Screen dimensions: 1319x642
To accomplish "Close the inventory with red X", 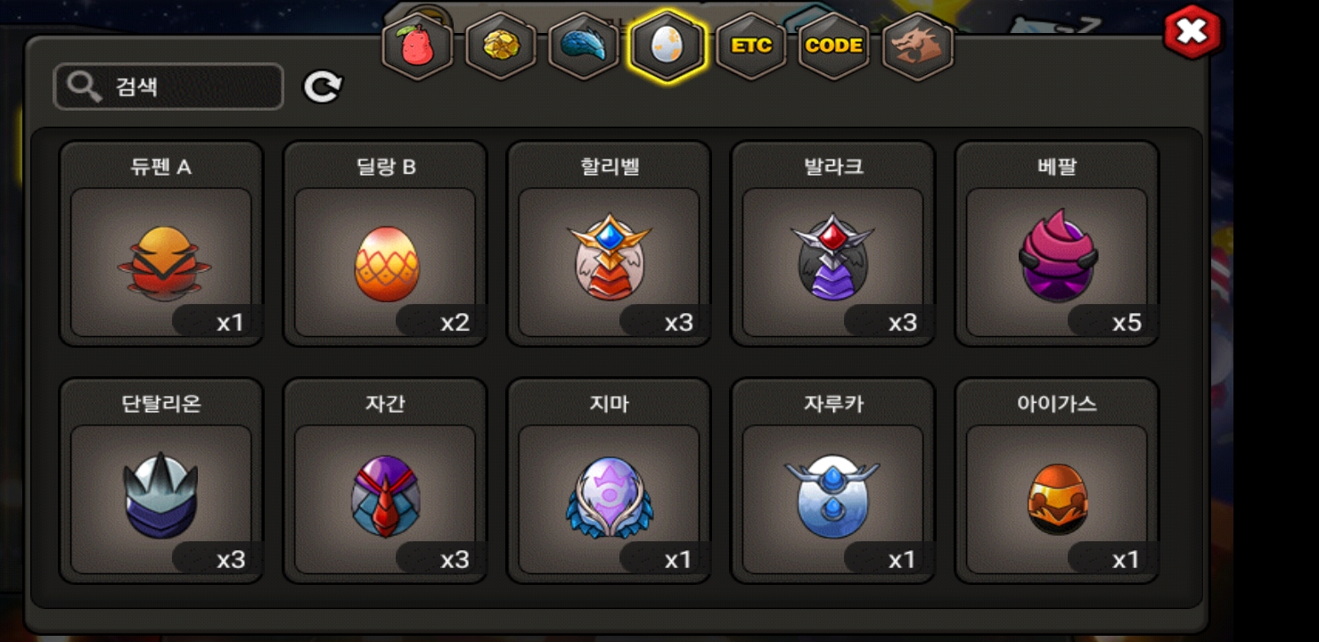I will pyautogui.click(x=1192, y=33).
